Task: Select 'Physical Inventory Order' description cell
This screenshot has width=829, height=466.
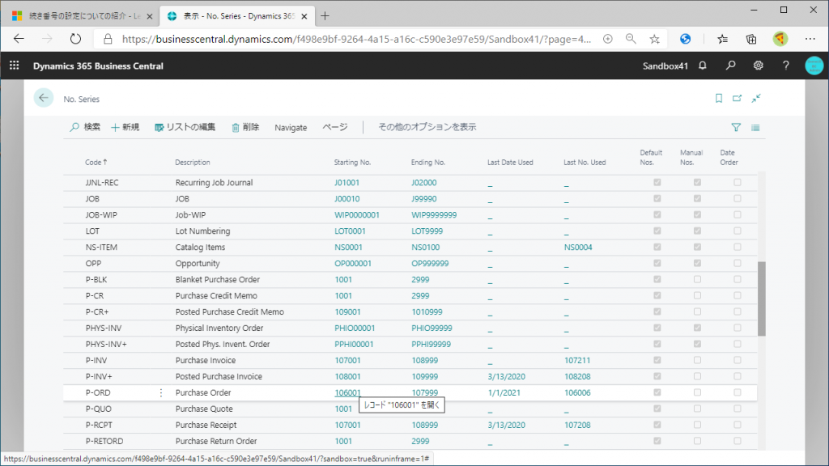Action: coord(219,328)
